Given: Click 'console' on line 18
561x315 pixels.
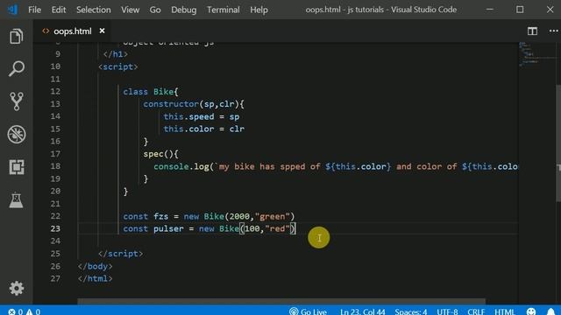Looking at the screenshot, I should pos(171,166).
